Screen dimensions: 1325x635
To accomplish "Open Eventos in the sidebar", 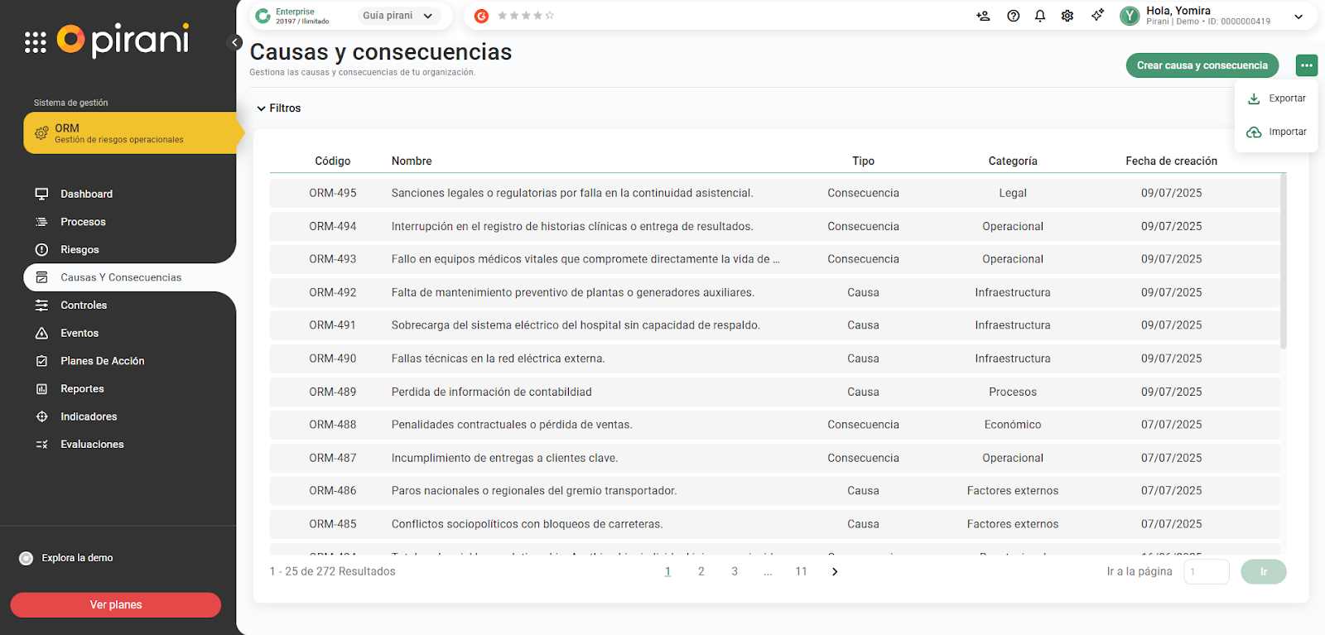I will (x=79, y=333).
